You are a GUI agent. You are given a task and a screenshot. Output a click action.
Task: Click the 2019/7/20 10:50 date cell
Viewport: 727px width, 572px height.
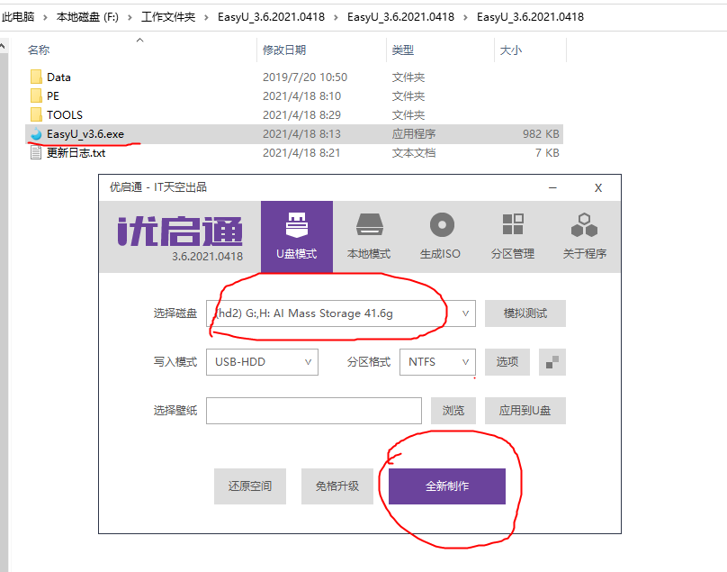(305, 77)
